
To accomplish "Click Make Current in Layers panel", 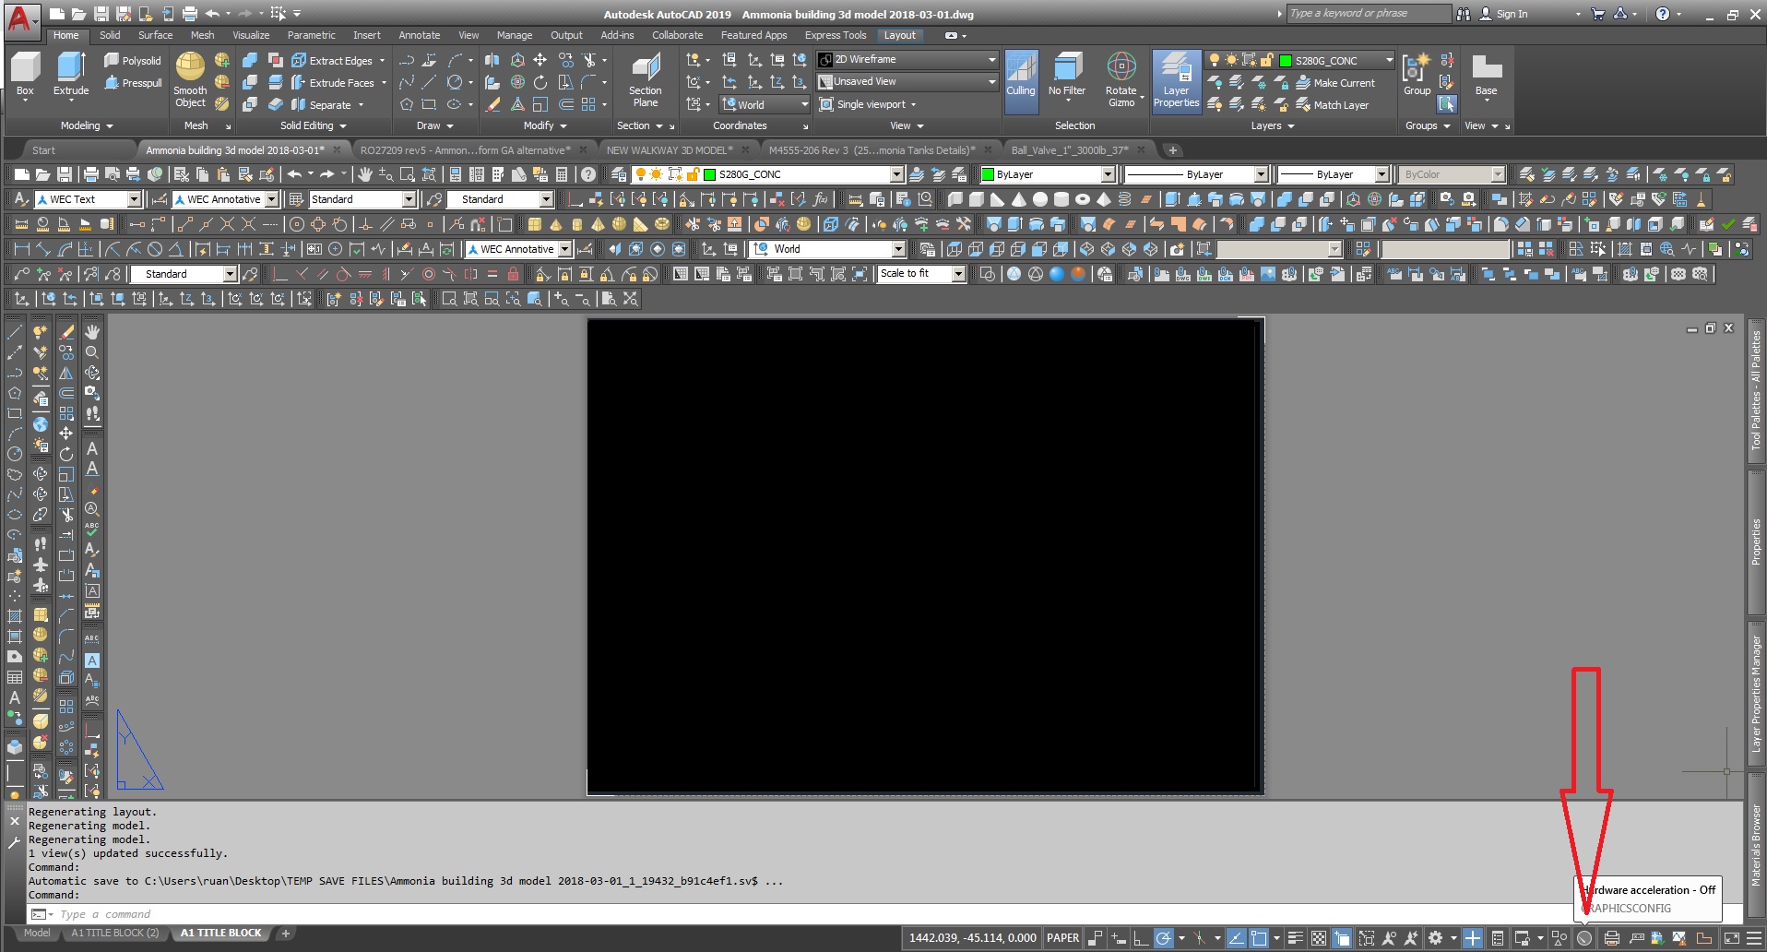I will pos(1335,82).
